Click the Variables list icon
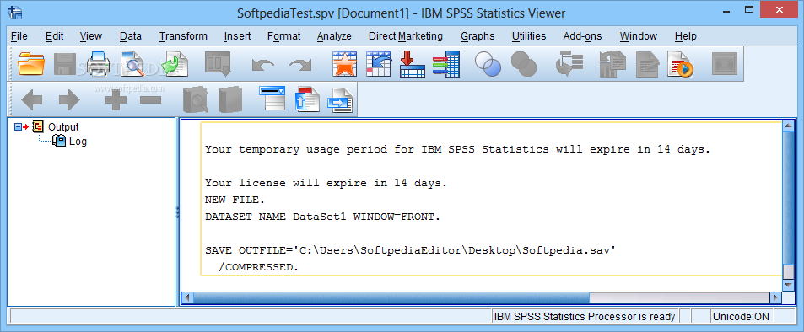This screenshot has height=332, width=804. 446,64
